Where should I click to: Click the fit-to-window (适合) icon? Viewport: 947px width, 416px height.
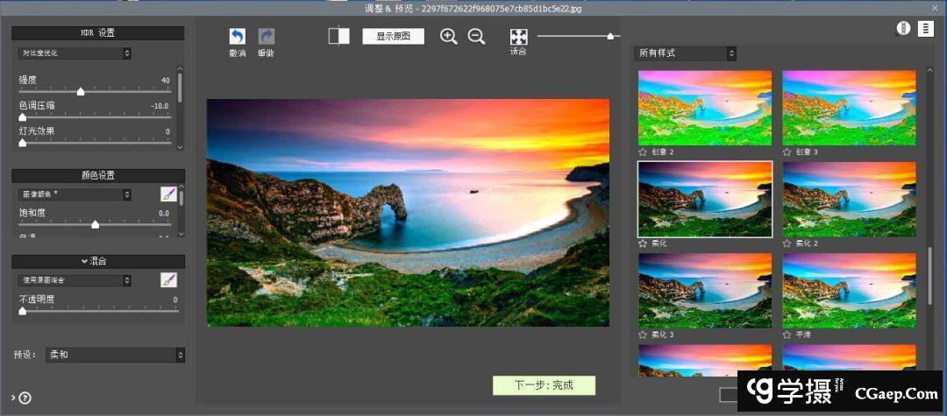coord(519,37)
